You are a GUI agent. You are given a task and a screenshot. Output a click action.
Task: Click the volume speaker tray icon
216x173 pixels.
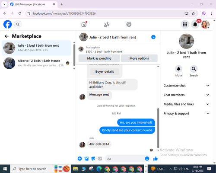(181, 169)
